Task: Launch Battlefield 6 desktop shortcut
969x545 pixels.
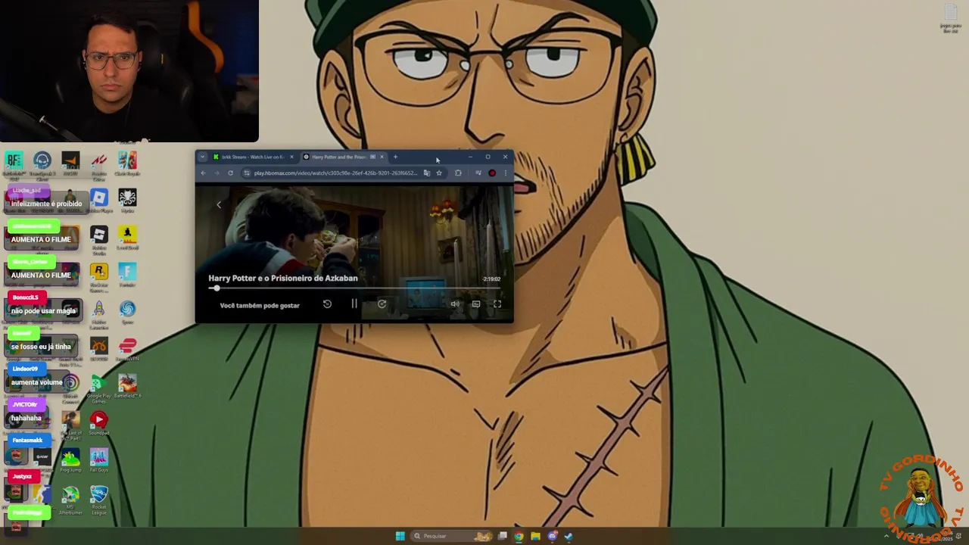Action: click(127, 386)
